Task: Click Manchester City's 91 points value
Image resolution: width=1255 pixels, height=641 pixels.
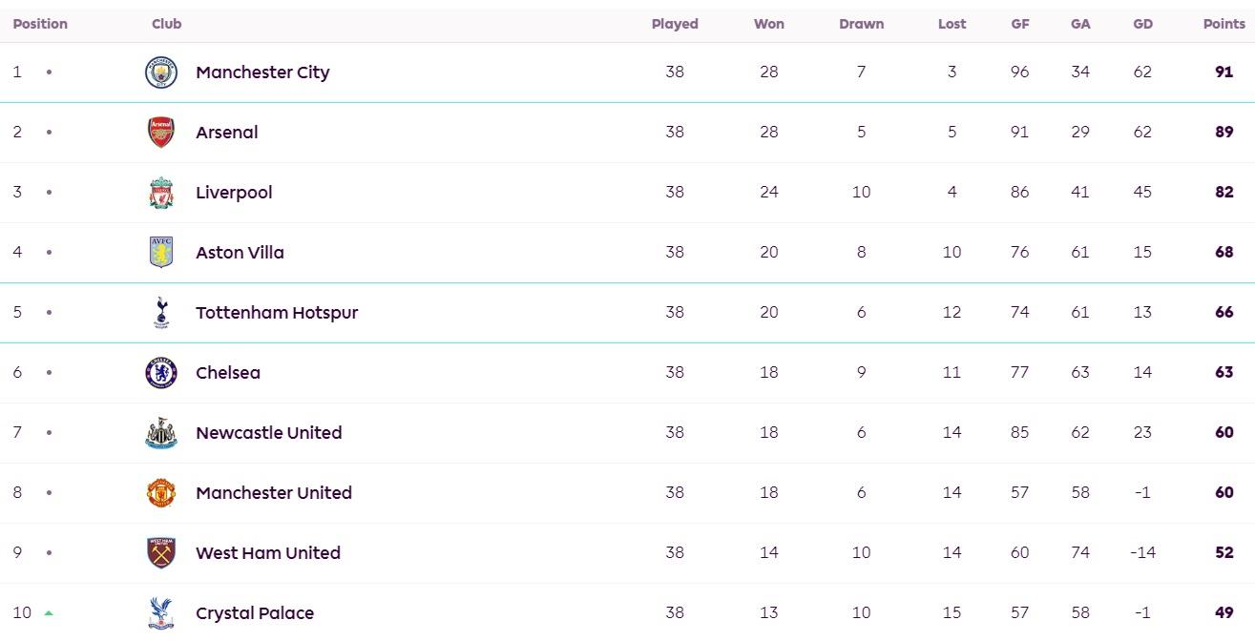Action: tap(1224, 72)
